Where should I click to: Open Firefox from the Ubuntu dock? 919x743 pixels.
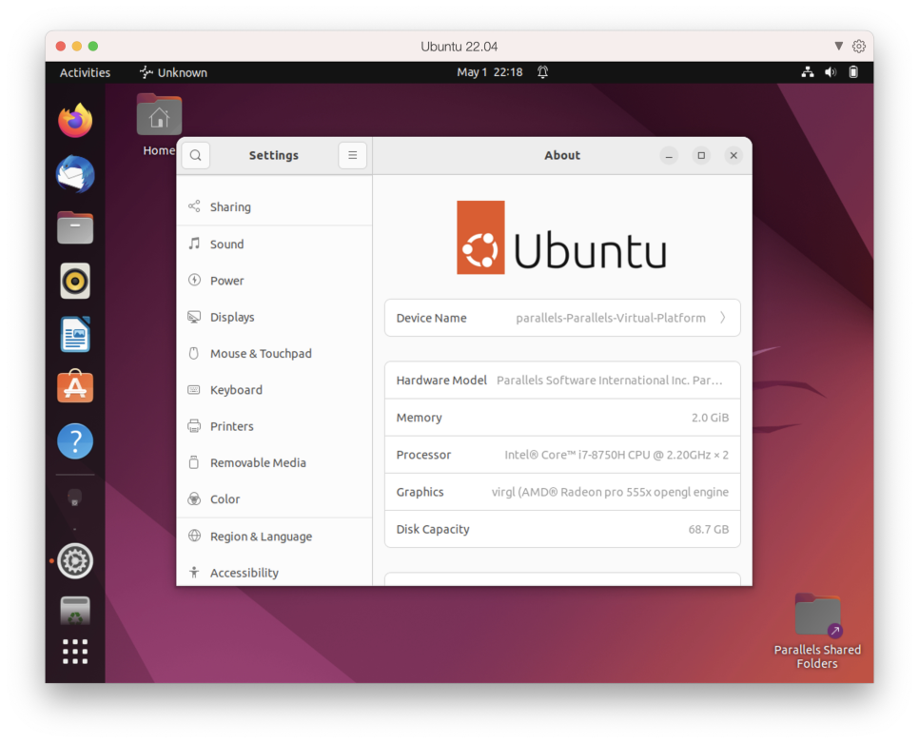coord(75,120)
